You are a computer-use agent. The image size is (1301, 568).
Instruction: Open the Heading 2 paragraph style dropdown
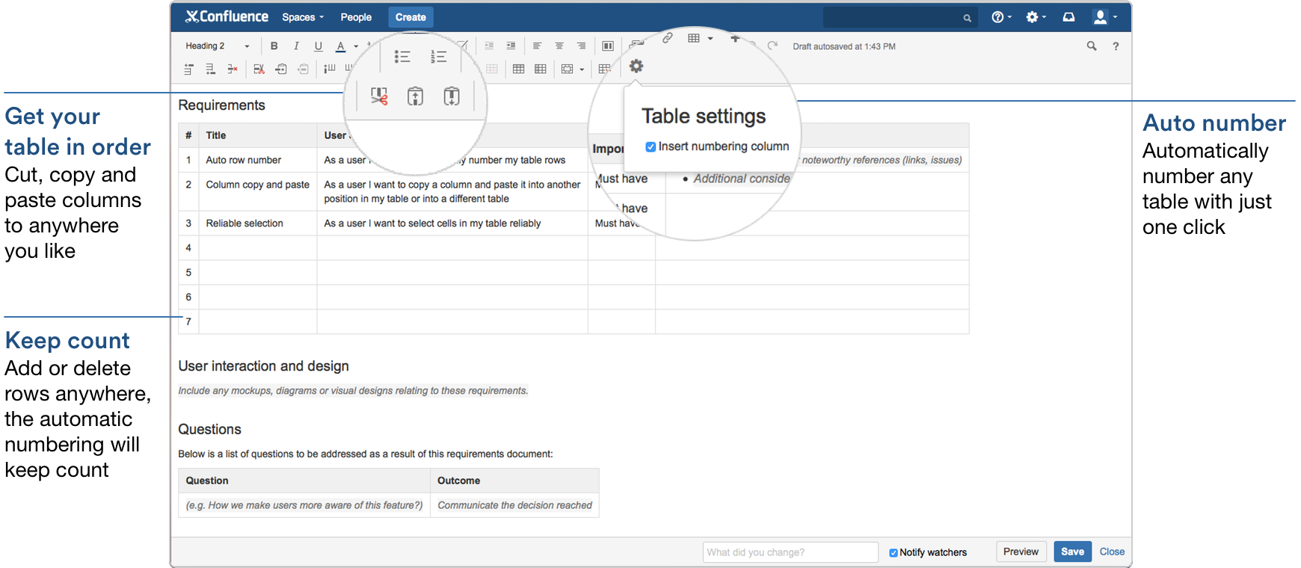point(217,46)
